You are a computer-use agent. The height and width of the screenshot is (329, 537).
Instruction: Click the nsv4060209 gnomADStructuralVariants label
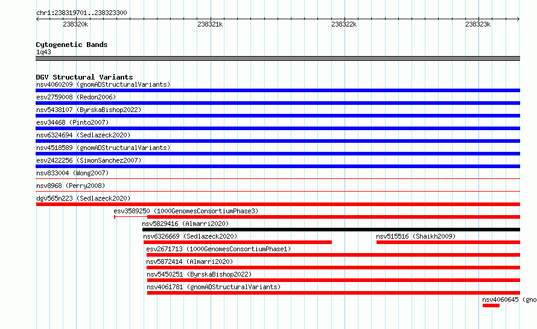click(103, 84)
